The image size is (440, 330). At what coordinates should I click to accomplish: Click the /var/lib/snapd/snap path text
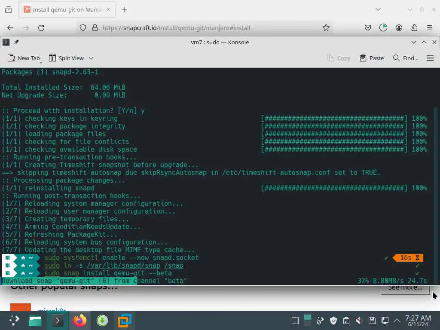pyautogui.click(x=123, y=266)
